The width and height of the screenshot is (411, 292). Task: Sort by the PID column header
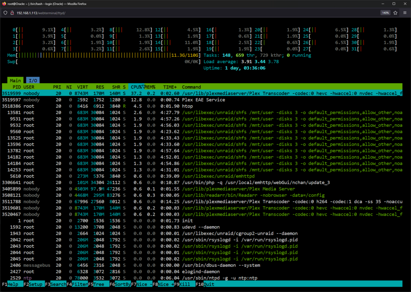16,87
